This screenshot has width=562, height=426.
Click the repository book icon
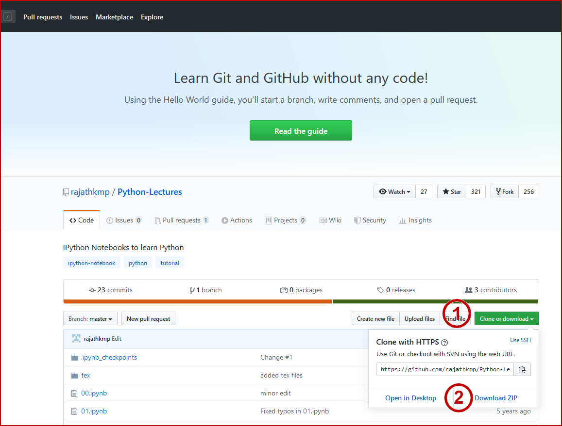click(x=66, y=192)
